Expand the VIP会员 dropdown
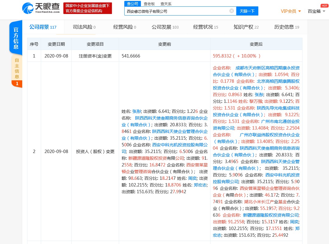Image resolution: width=329 pixels, height=244 pixels. [291, 11]
